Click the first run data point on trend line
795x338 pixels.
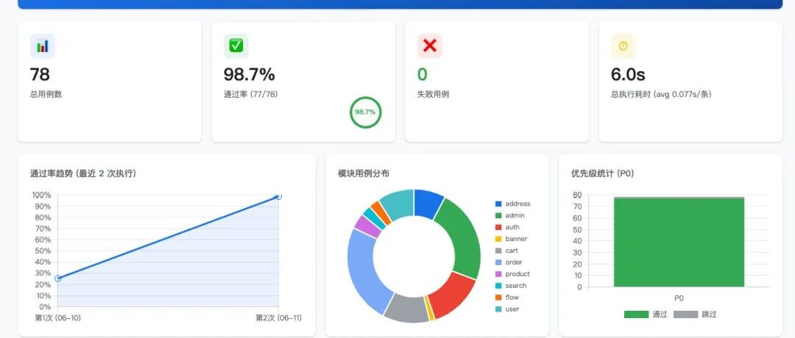click(58, 278)
